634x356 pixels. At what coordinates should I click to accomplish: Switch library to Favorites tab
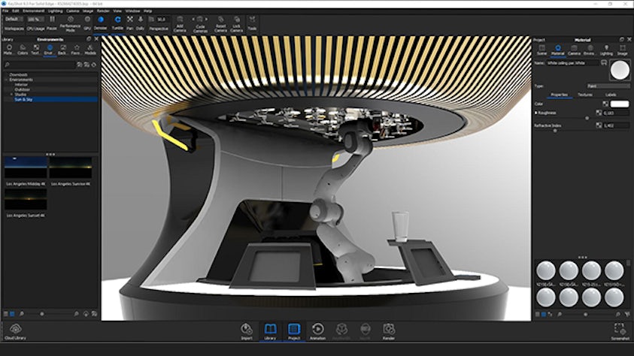click(77, 50)
